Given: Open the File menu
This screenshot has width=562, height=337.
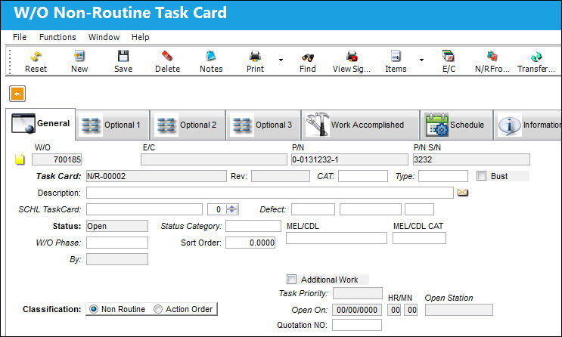Looking at the screenshot, I should tap(20, 37).
